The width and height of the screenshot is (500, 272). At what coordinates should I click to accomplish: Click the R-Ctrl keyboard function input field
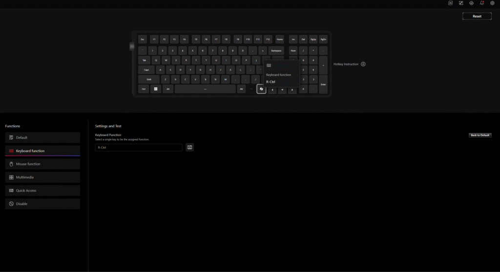(139, 147)
